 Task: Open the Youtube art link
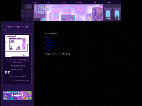49,47
